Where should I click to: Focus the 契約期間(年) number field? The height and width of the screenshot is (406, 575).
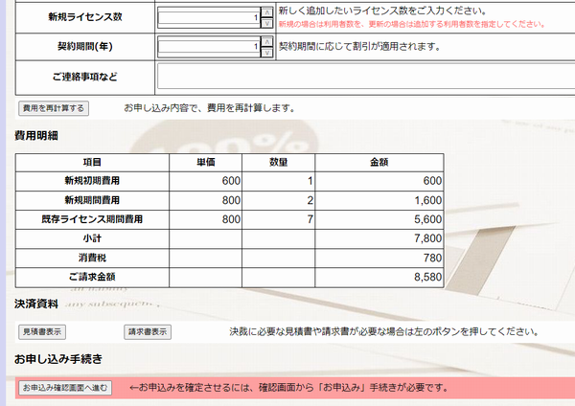[209, 46]
